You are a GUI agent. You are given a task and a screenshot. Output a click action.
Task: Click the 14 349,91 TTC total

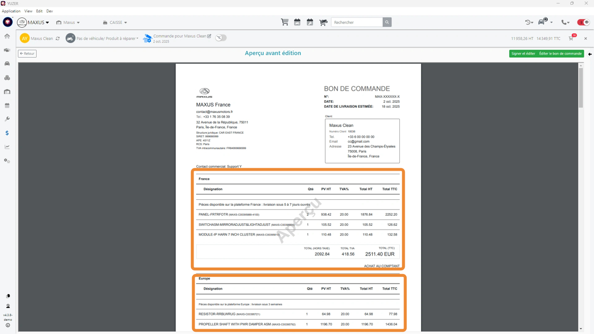click(x=548, y=38)
